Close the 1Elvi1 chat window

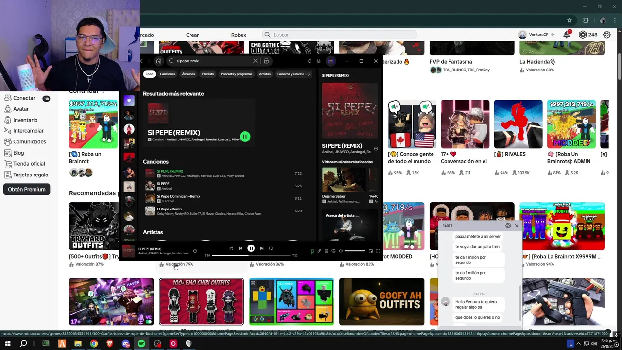(x=517, y=225)
